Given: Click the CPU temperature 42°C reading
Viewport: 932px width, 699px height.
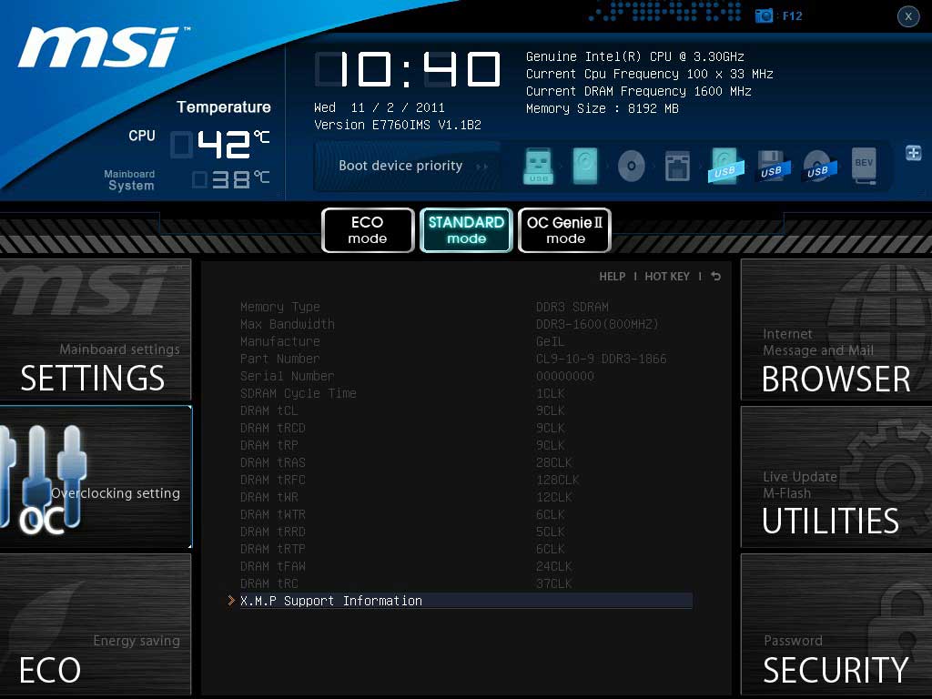Looking at the screenshot, I should coord(220,145).
